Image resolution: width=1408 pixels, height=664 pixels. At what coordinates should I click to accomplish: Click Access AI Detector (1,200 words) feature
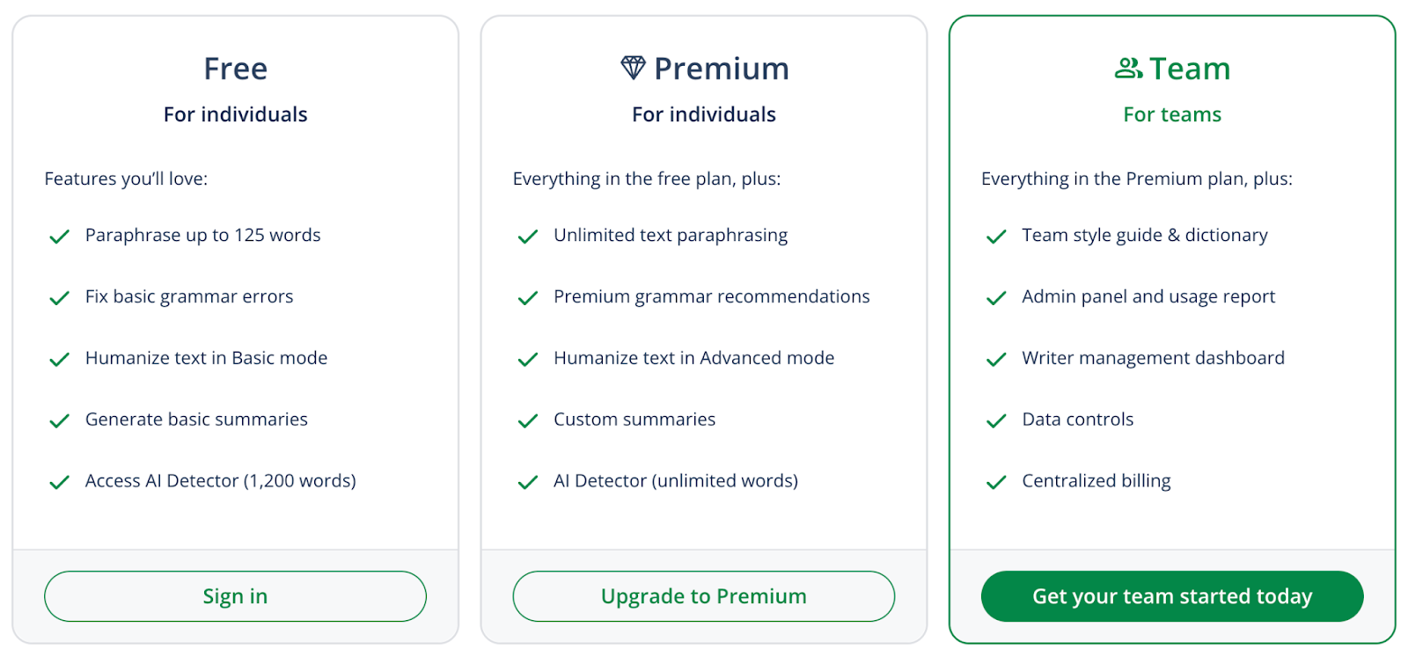[x=220, y=481]
